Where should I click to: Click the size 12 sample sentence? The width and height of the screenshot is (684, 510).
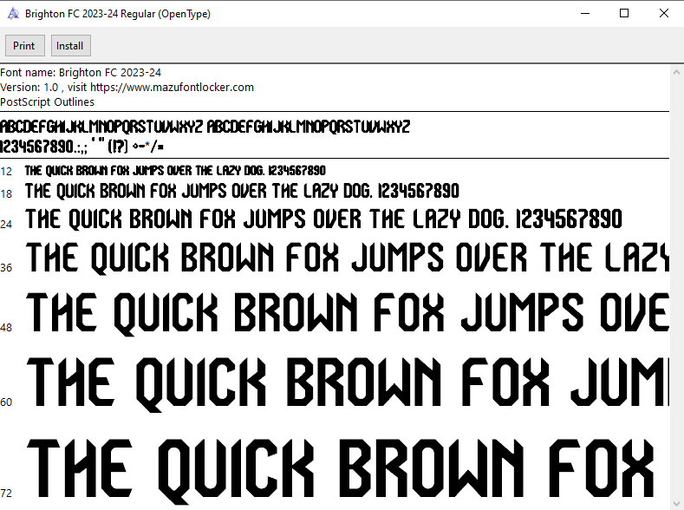click(x=175, y=170)
